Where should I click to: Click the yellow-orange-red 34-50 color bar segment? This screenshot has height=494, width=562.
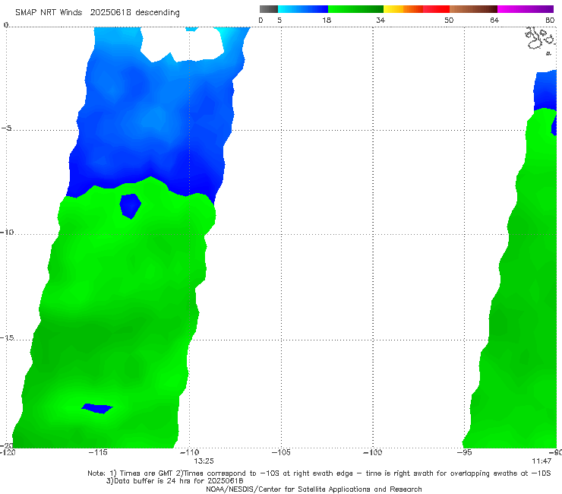416,9
